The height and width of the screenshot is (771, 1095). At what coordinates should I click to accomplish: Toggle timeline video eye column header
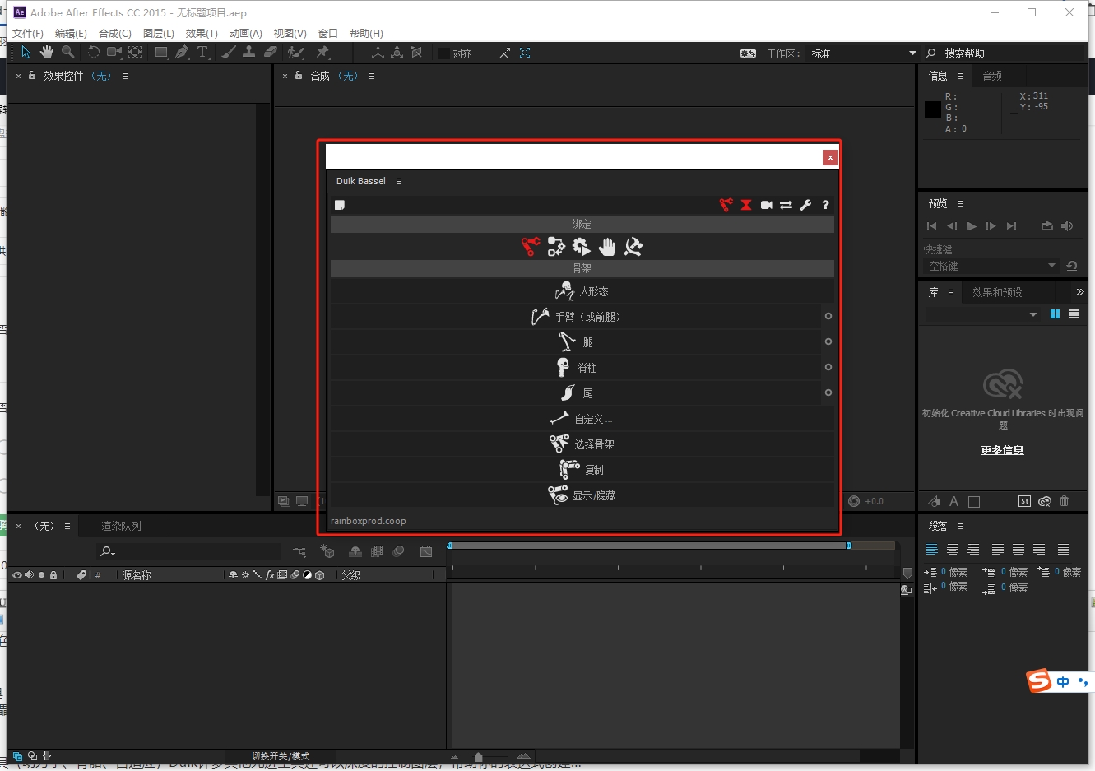click(x=16, y=575)
